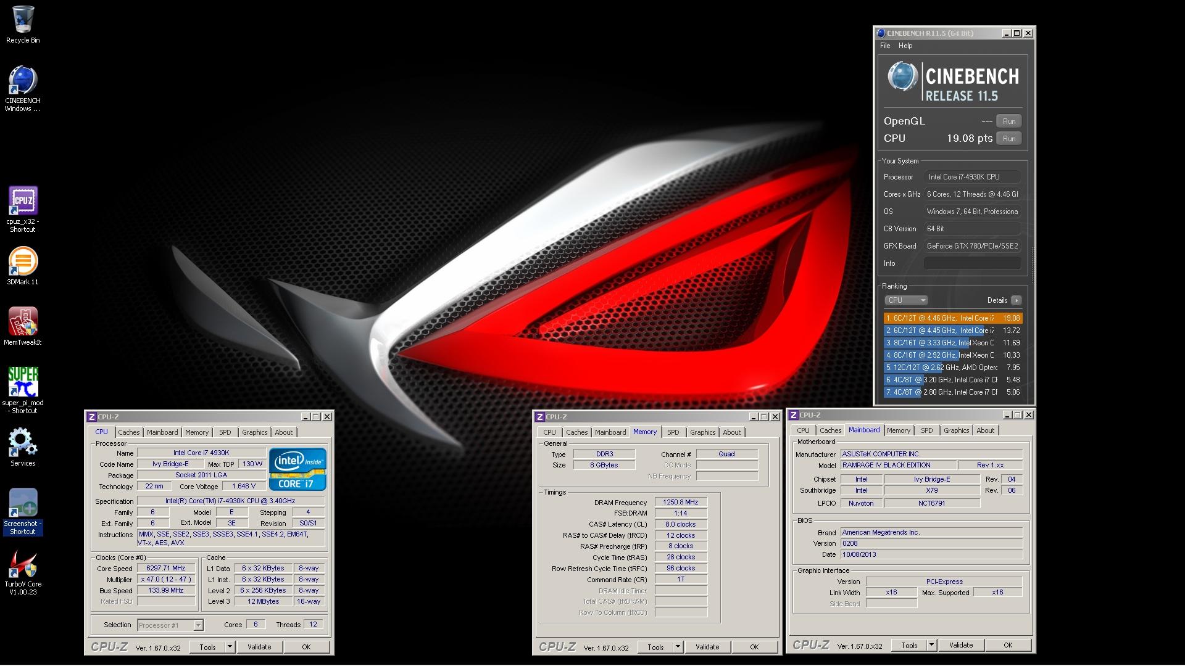Click the Cinebench sphere logo
Image resolution: width=1185 pixels, height=666 pixels.
tap(902, 78)
